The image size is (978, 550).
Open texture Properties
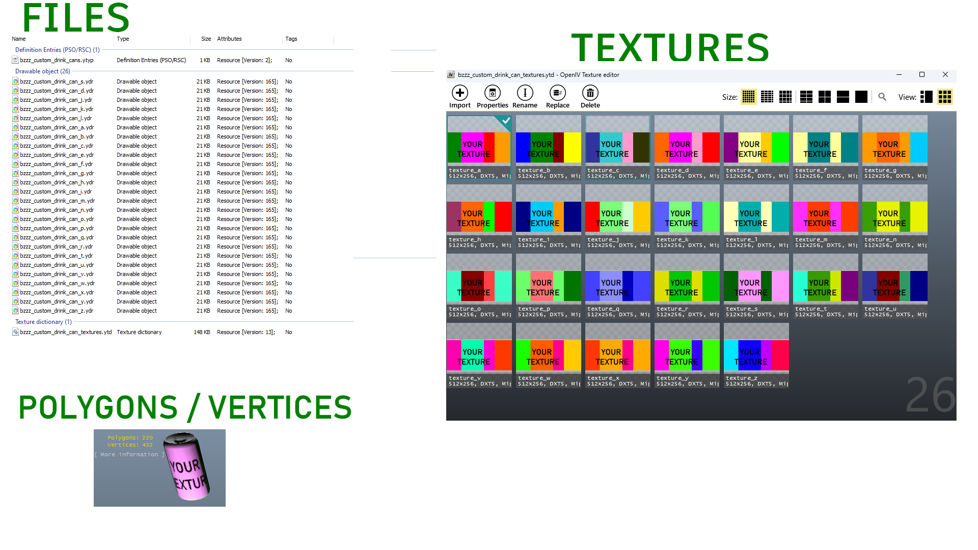[x=492, y=96]
